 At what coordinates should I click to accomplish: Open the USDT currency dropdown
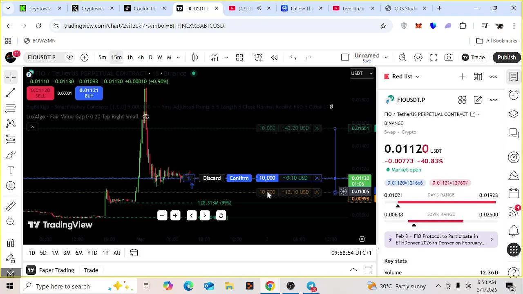pos(362,73)
